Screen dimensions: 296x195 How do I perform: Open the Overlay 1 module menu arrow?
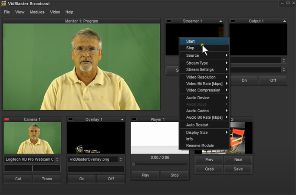(x=122, y=119)
